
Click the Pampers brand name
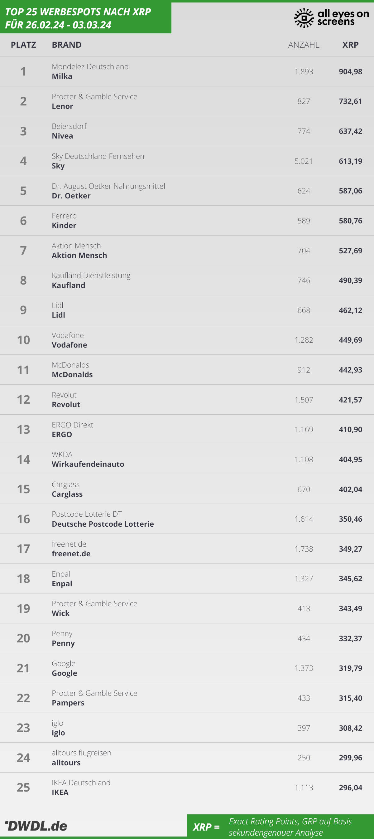(68, 703)
